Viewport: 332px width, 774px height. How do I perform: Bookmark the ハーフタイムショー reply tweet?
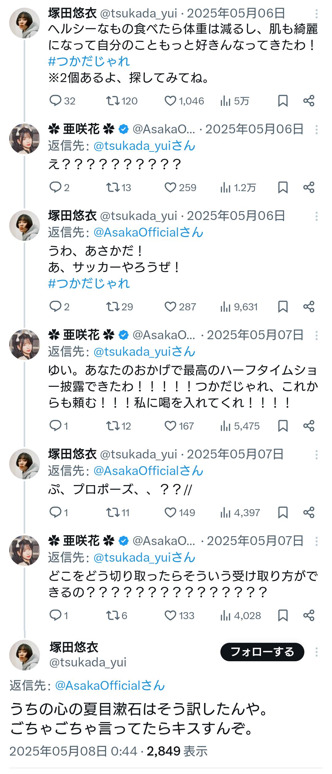(283, 426)
